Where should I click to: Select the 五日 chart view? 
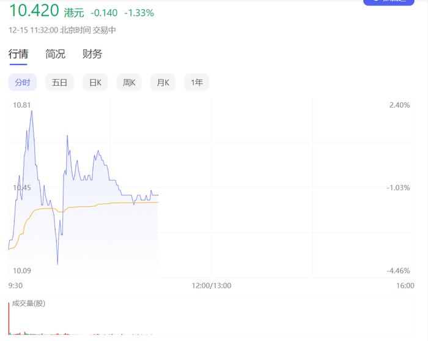(59, 82)
